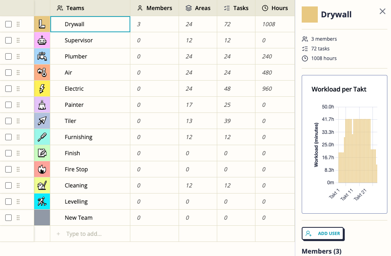Check the Air row checkbox

point(8,73)
